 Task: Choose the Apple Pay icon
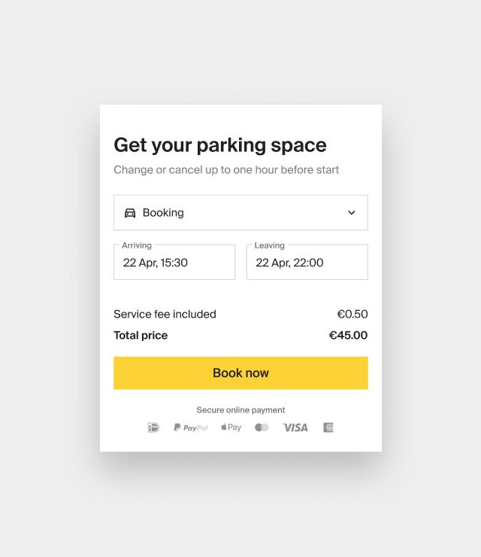tap(231, 428)
